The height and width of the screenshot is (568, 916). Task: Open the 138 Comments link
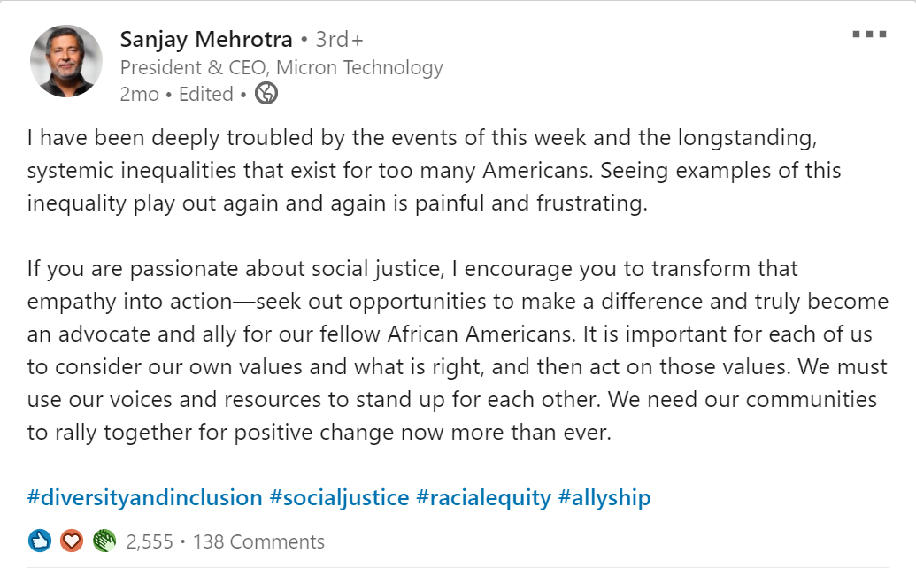258,541
